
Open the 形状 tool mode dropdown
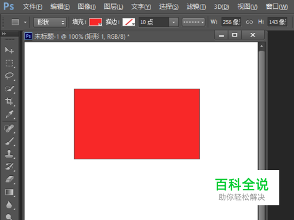(x=50, y=22)
